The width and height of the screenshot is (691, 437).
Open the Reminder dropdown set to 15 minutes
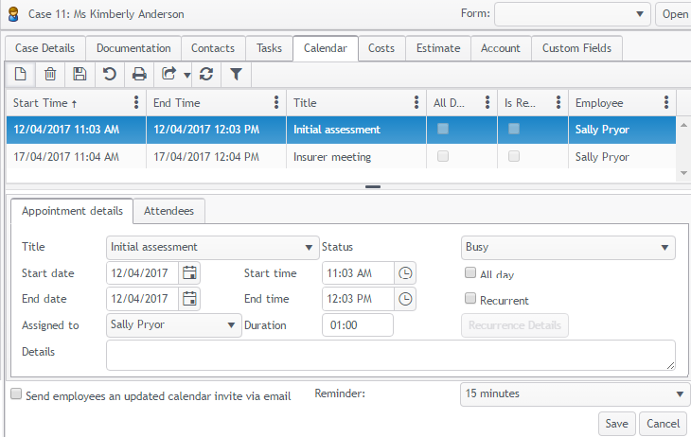click(x=574, y=393)
